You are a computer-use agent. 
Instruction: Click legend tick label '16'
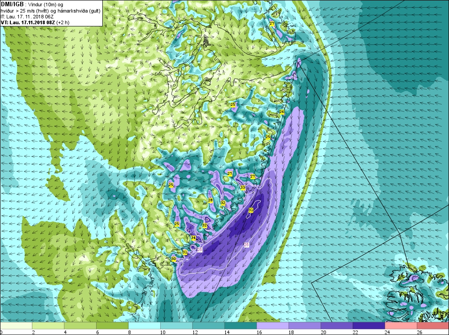tap(259, 332)
